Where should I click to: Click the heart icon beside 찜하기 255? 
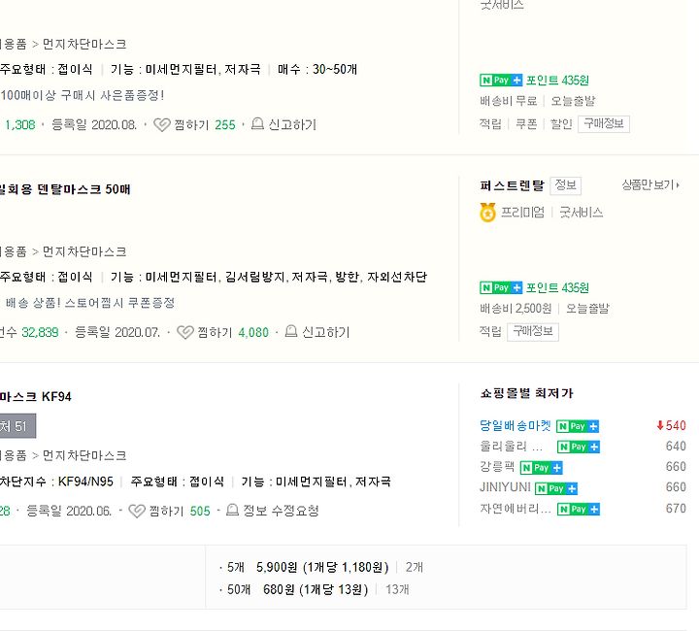pos(162,125)
